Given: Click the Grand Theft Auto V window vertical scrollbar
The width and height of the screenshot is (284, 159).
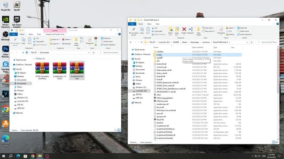Looking at the screenshot, I should tap(278, 70).
